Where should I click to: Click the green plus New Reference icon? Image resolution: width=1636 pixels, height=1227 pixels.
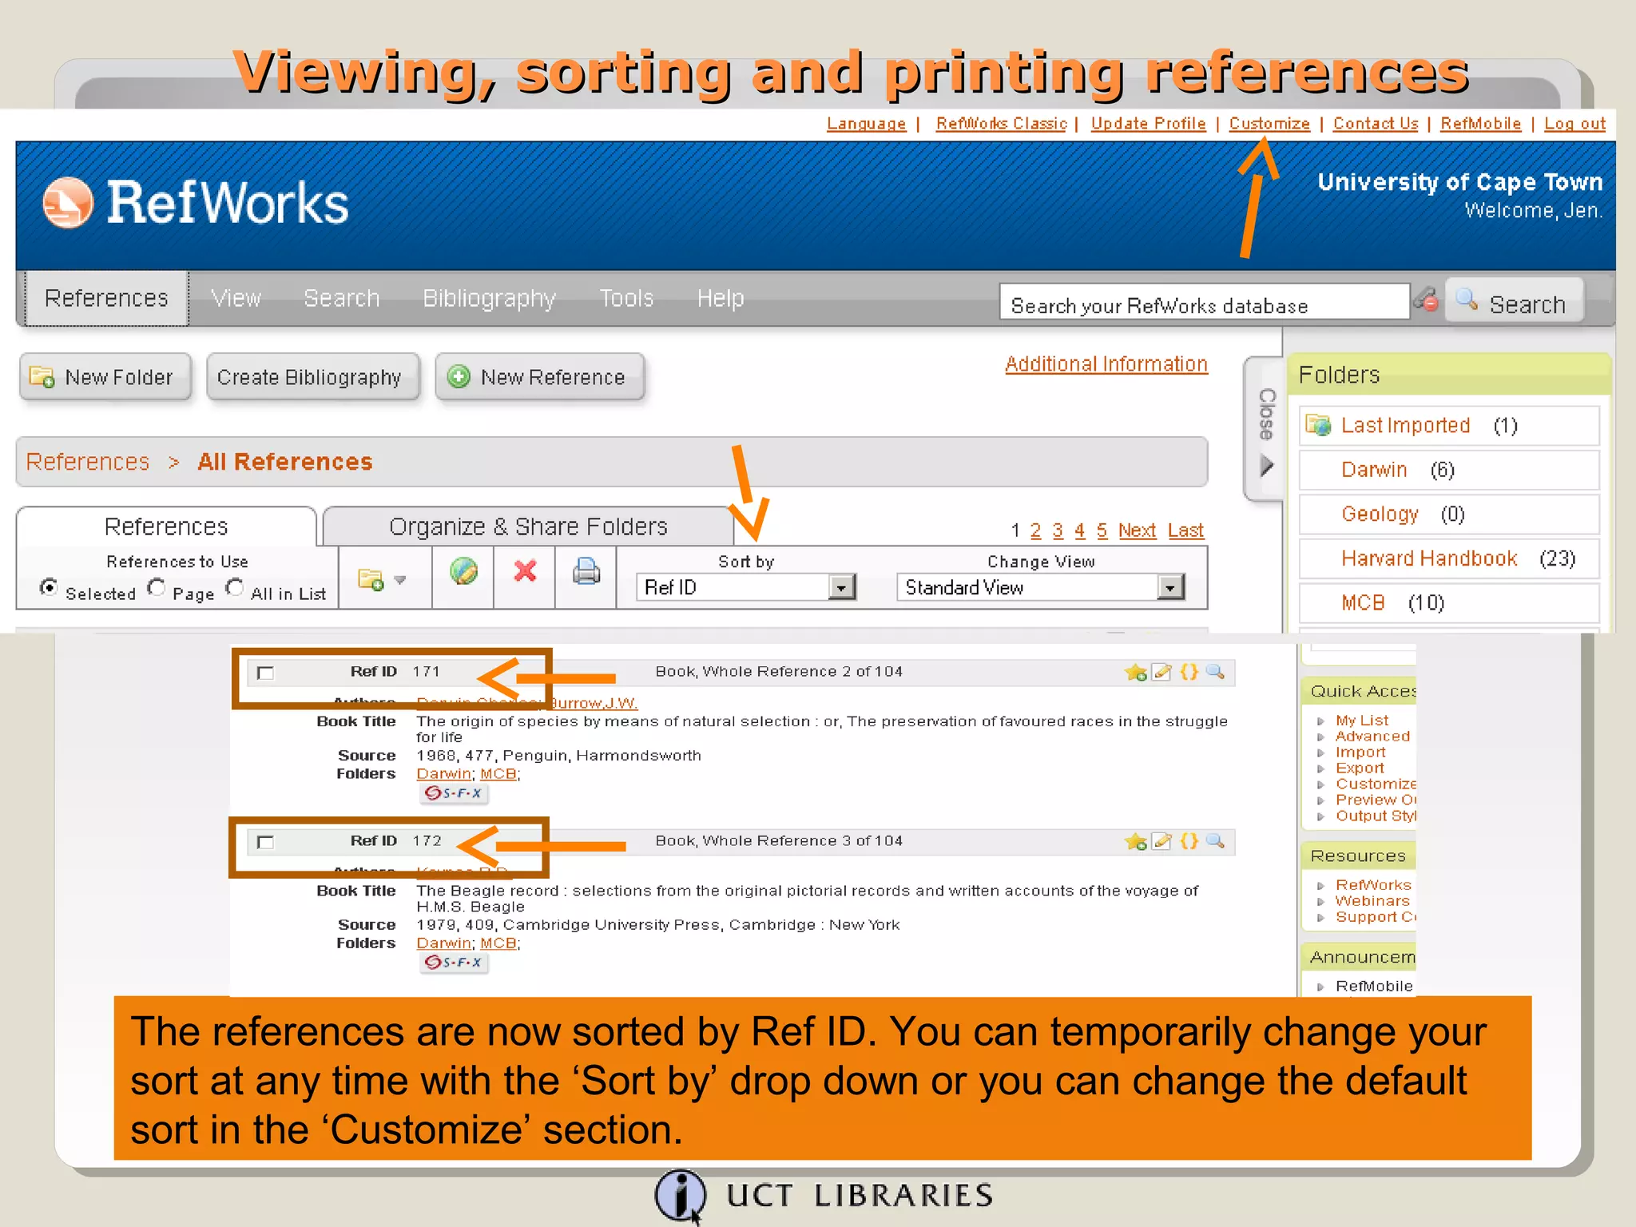459,377
